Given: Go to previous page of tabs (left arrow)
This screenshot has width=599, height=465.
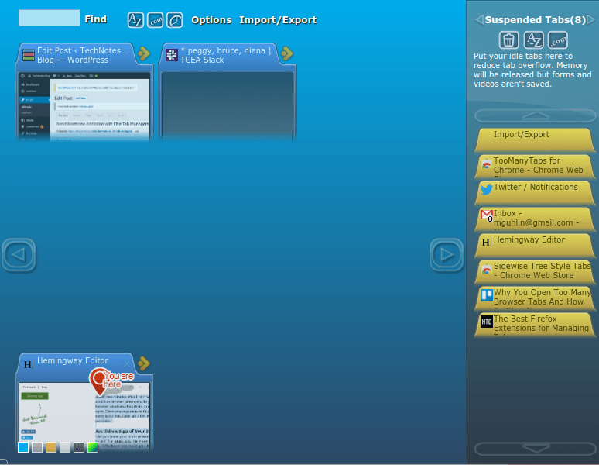Looking at the screenshot, I should click(19, 255).
